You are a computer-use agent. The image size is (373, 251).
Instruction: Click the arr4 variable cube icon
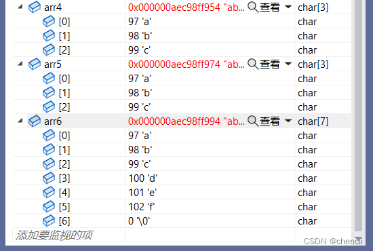coord(35,7)
